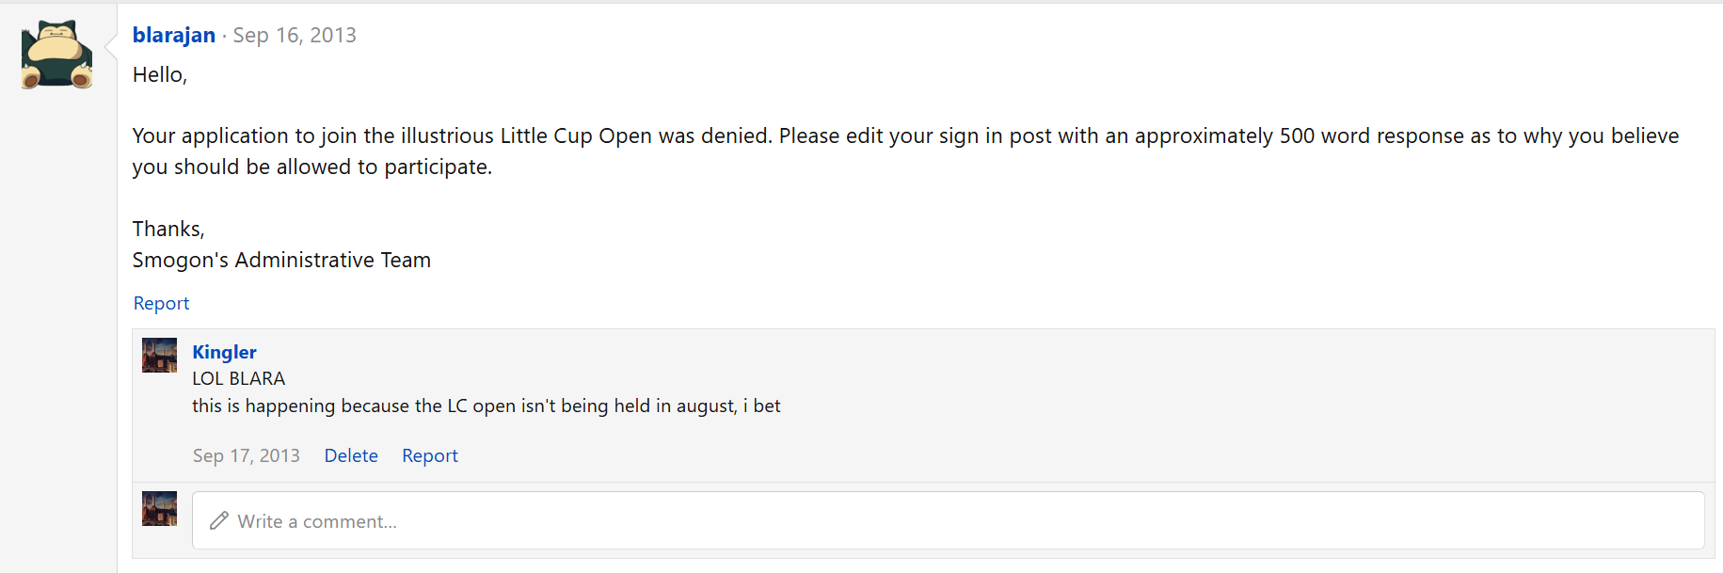The image size is (1723, 573).
Task: Visit blarajan's profile via username
Action: pos(174,35)
